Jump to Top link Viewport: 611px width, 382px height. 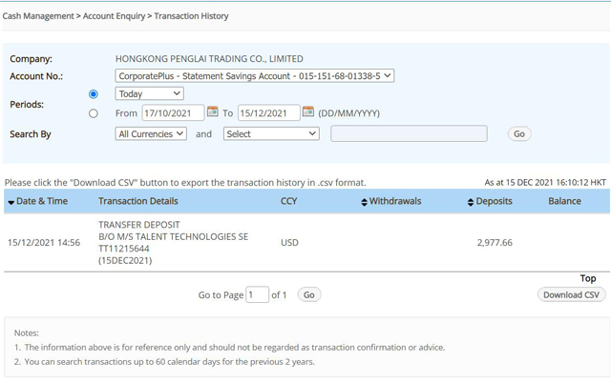[588, 278]
